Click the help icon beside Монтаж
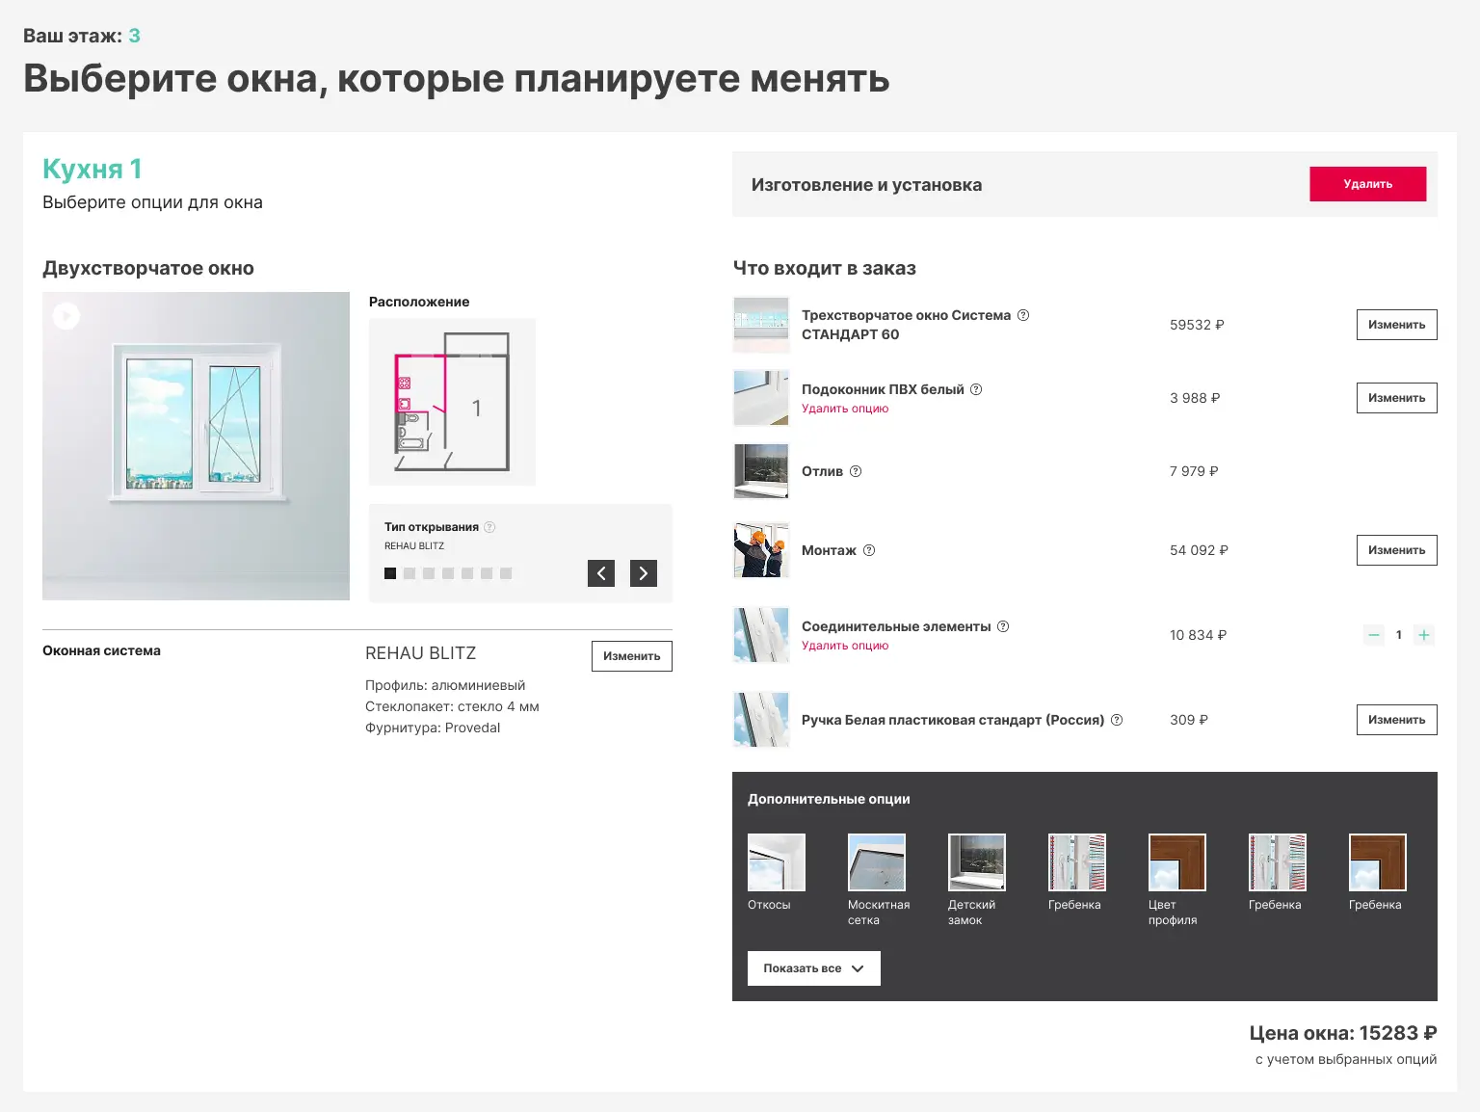Viewport: 1480px width, 1112px height. click(x=869, y=550)
